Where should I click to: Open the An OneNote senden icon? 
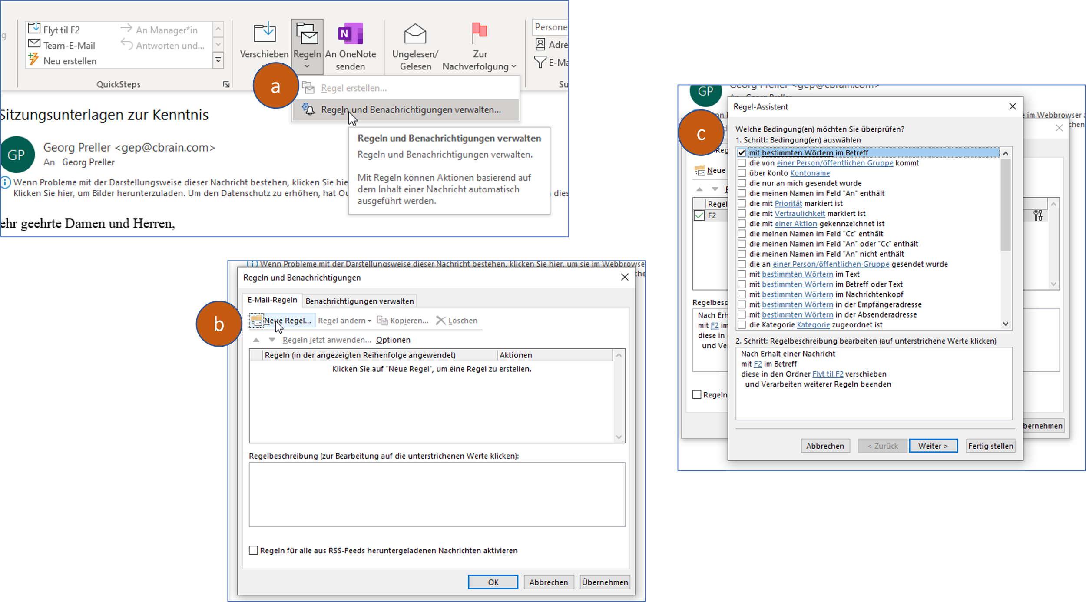pyautogui.click(x=350, y=33)
